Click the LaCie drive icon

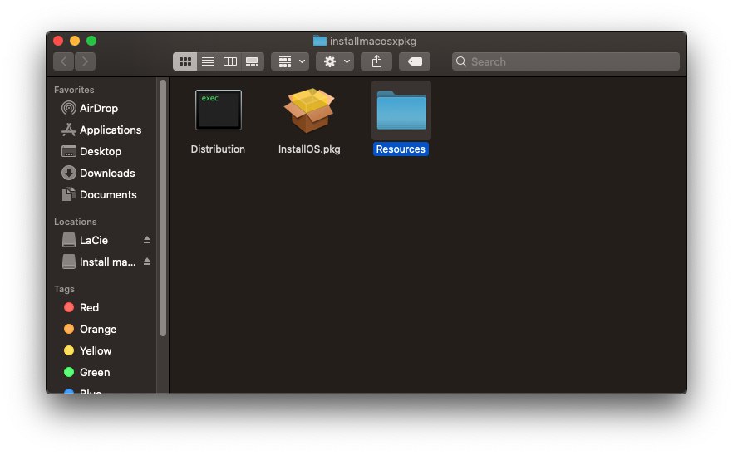pos(69,240)
